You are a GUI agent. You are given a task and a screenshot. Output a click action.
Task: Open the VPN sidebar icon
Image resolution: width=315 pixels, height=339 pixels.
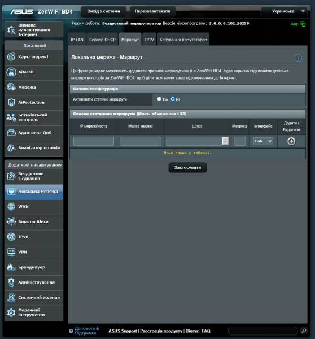click(x=11, y=252)
